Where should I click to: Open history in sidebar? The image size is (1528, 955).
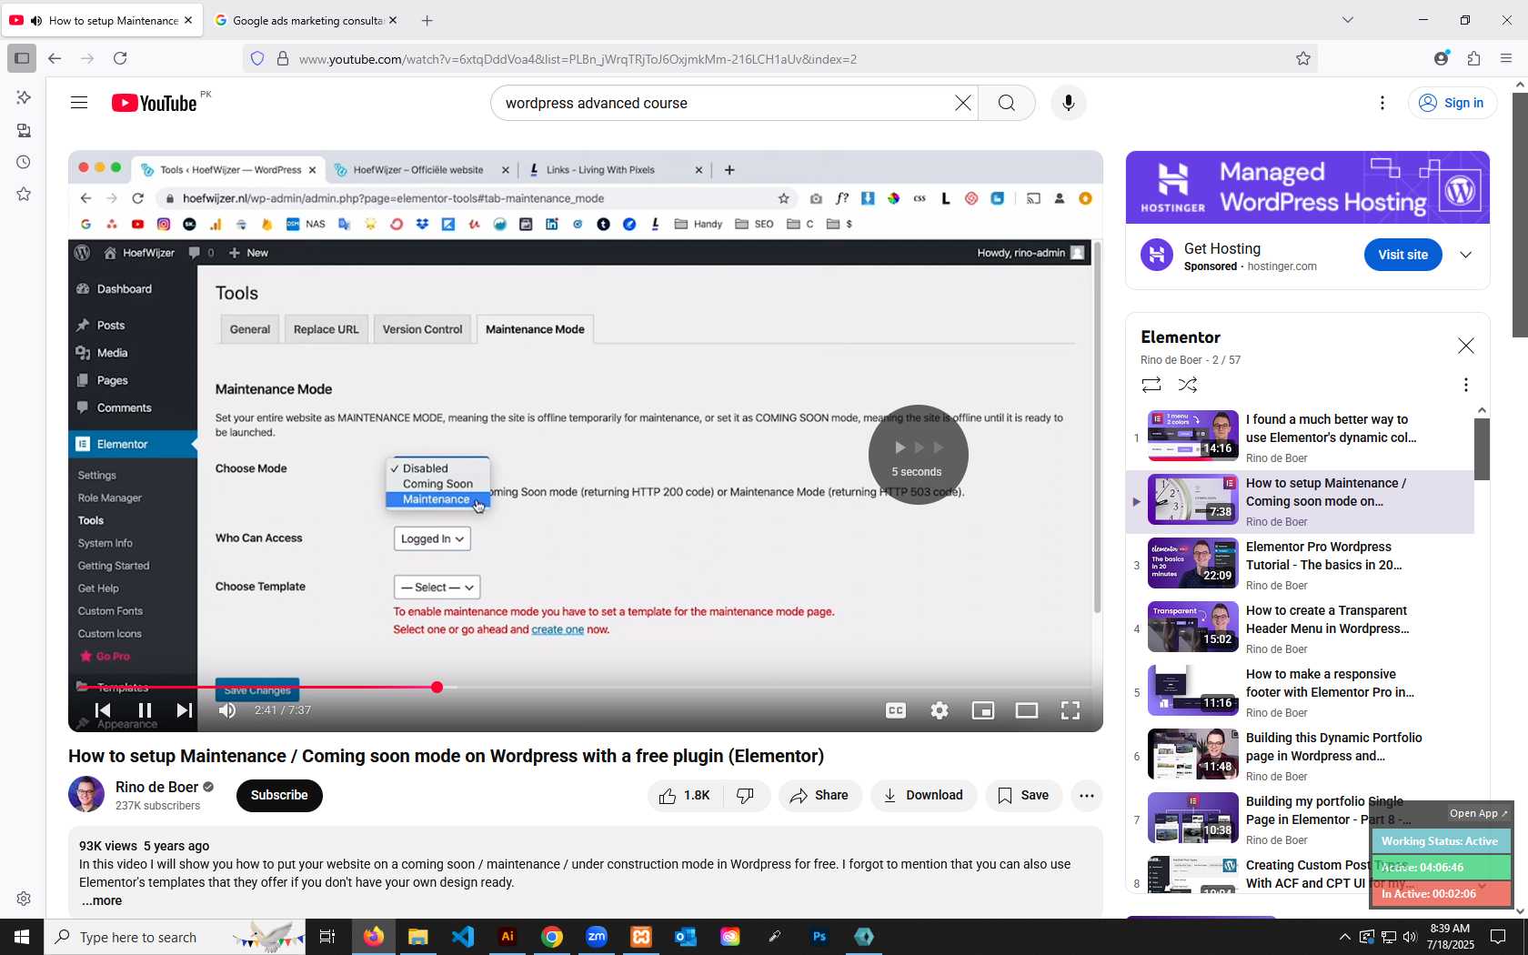click(x=24, y=163)
